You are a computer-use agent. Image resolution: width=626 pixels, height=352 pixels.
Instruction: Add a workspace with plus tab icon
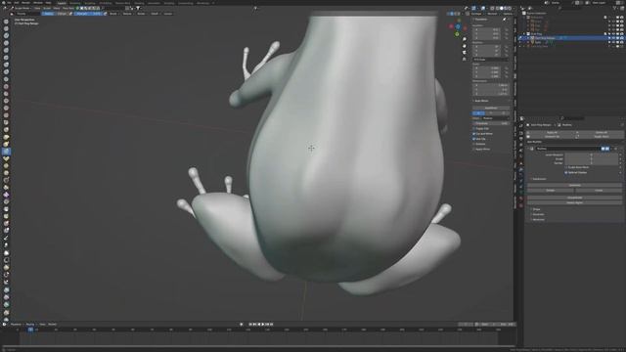click(213, 3)
